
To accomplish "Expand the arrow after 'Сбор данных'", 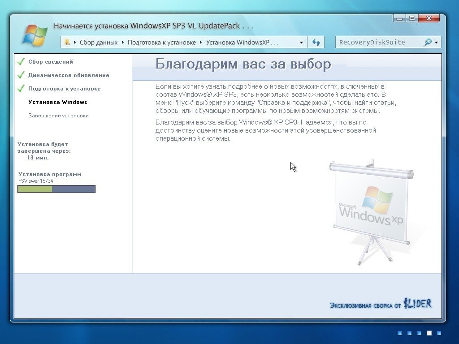I will 123,43.
